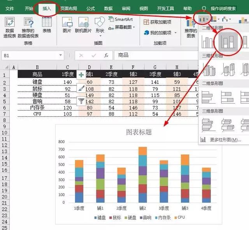Switch to the Data (数据) tab
Image resolution: width=249 pixels, height=230 pixels.
[108, 9]
